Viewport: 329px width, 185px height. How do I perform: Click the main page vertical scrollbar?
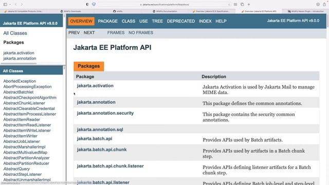328,21
